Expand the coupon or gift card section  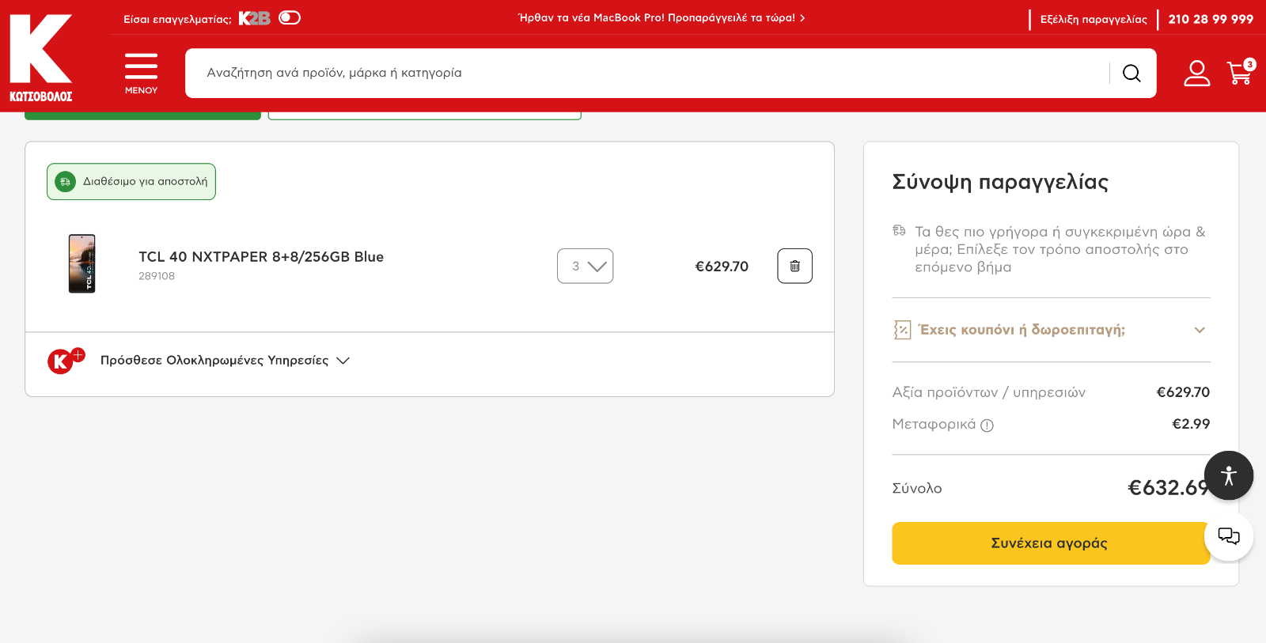coord(1050,330)
